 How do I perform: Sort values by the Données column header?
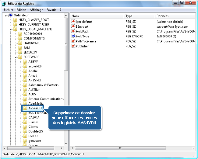[x=175, y=16]
